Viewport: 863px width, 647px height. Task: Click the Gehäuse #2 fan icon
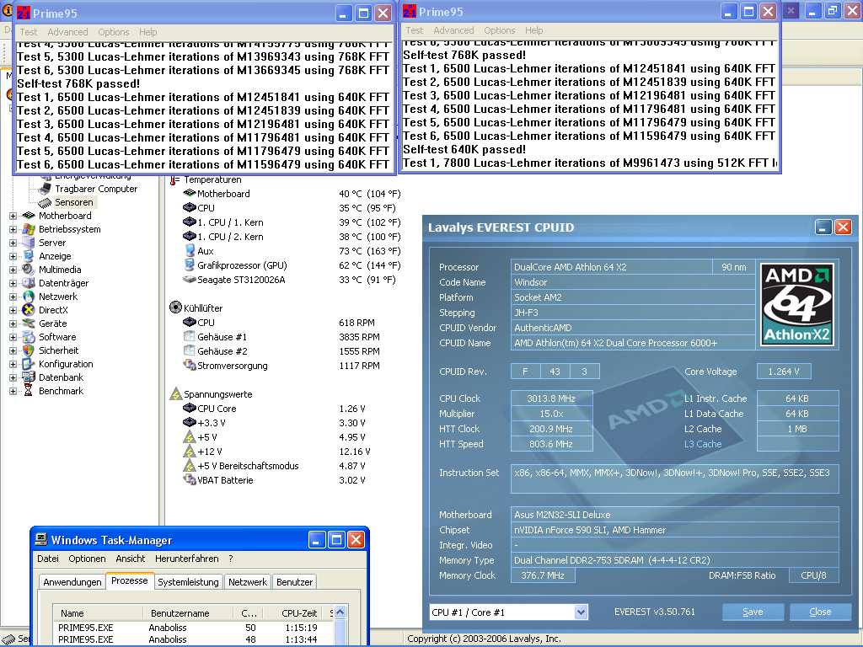190,350
